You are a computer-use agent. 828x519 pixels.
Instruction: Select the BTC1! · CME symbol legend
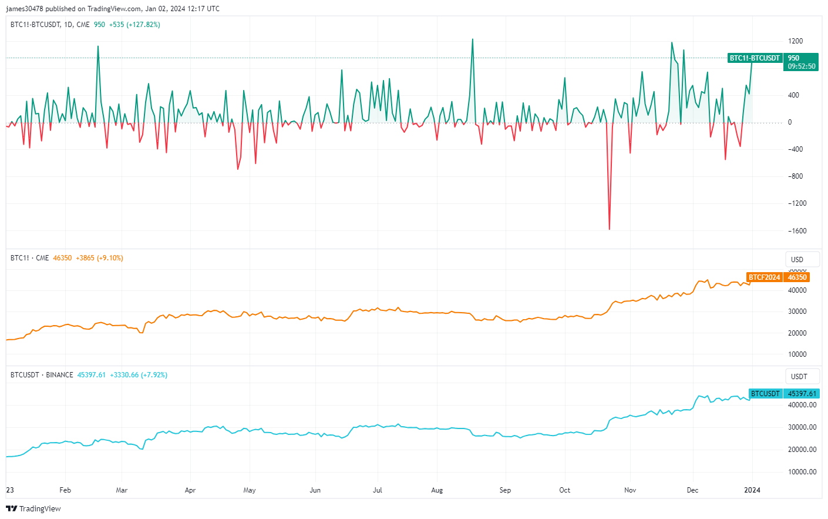pyautogui.click(x=29, y=257)
